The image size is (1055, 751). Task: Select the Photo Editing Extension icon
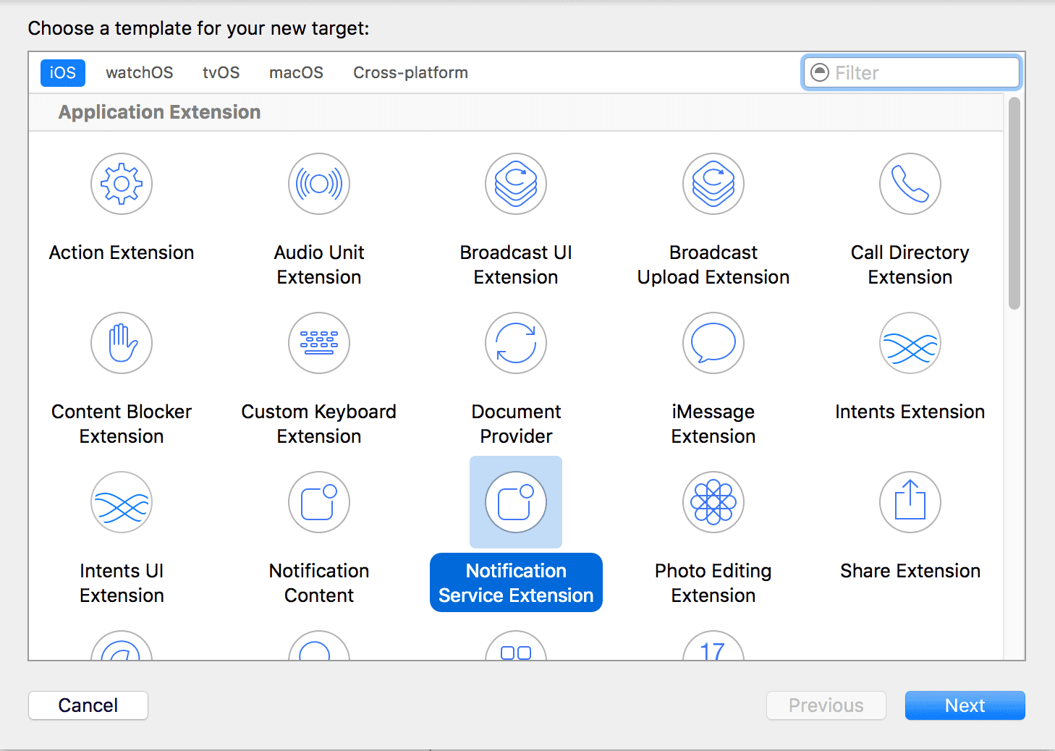tap(713, 502)
